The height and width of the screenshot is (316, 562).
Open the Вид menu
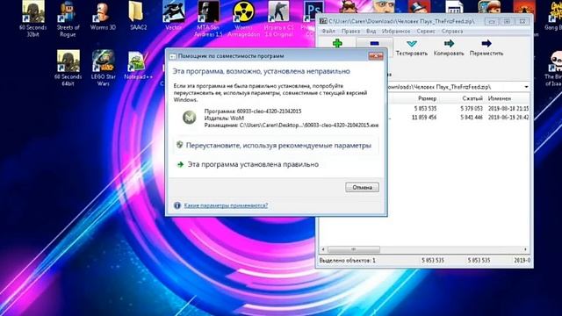pos(371,32)
